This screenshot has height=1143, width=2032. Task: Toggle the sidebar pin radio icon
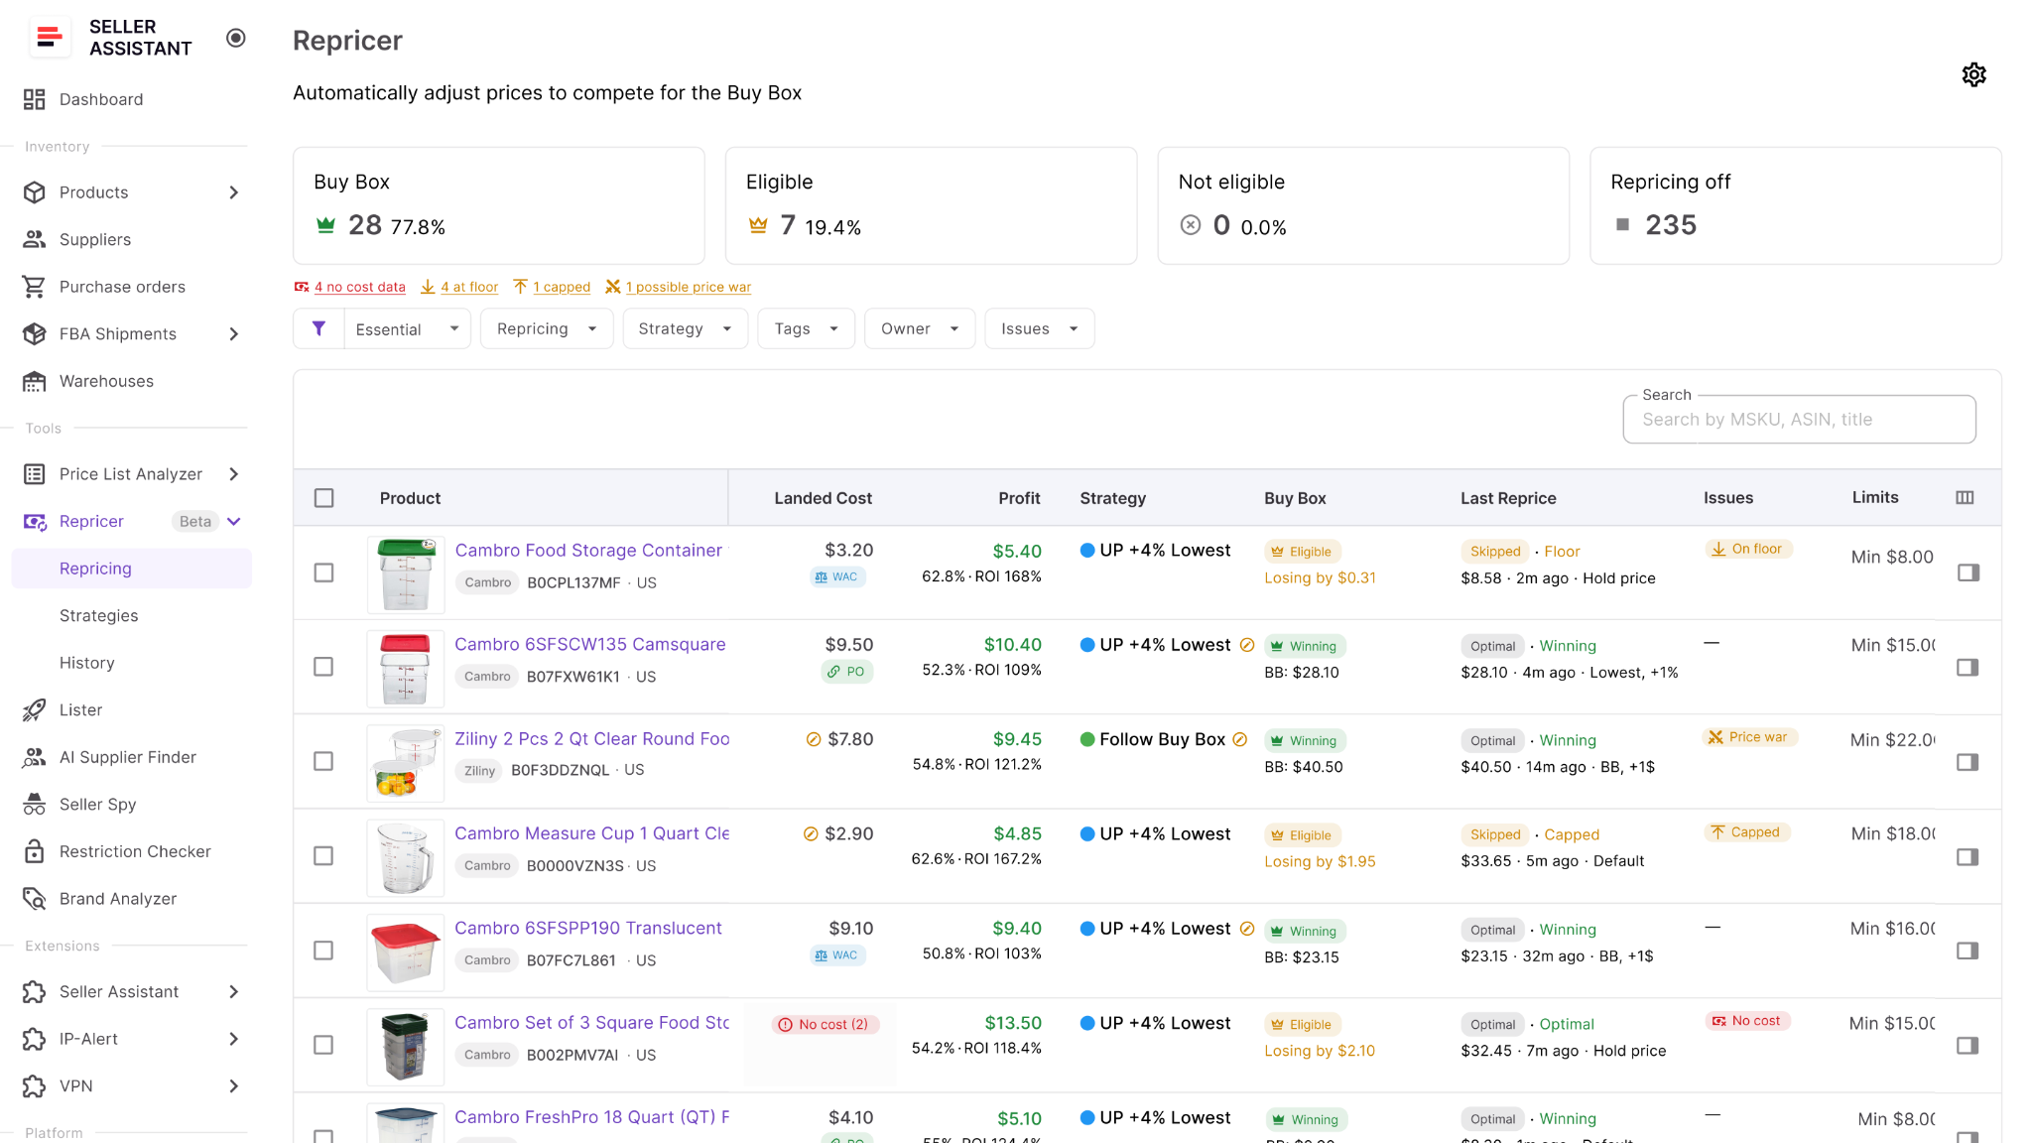tap(235, 38)
